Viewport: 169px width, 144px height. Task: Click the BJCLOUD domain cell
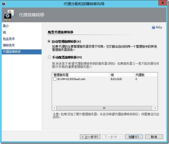[x=116, y=79]
